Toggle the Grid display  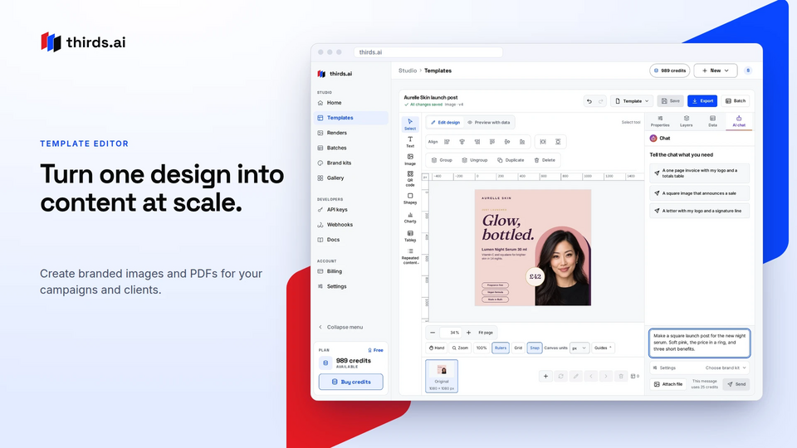[518, 348]
